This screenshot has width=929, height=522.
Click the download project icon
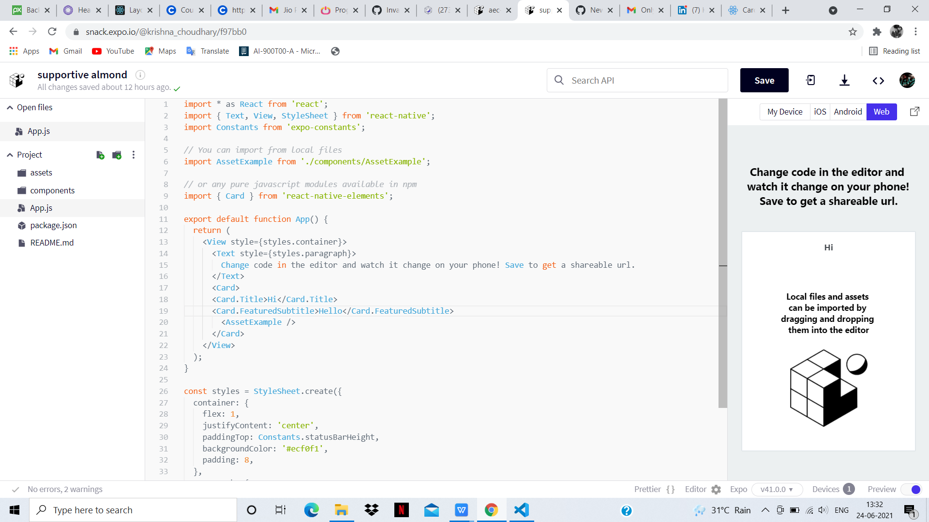(844, 80)
